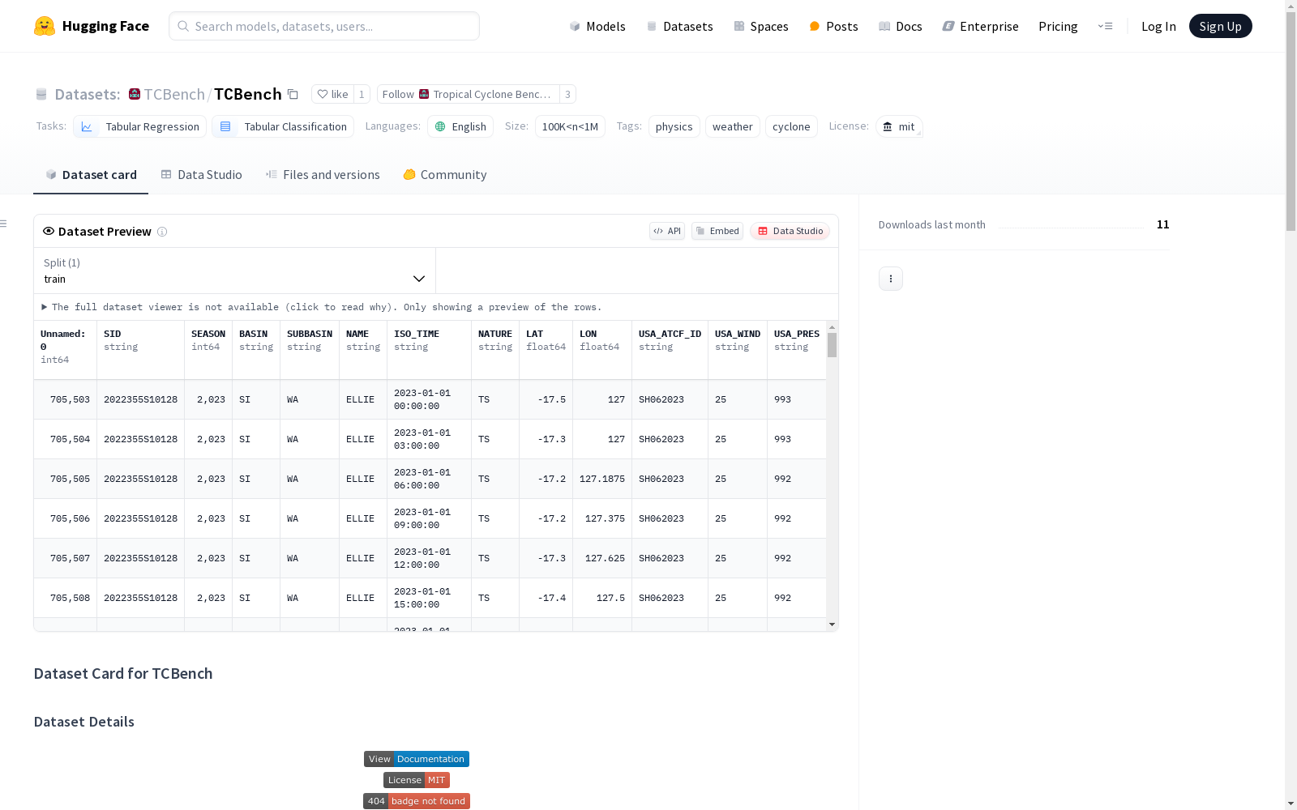Click the physics tag
Viewport: 1297px width, 810px height.
[x=674, y=126]
